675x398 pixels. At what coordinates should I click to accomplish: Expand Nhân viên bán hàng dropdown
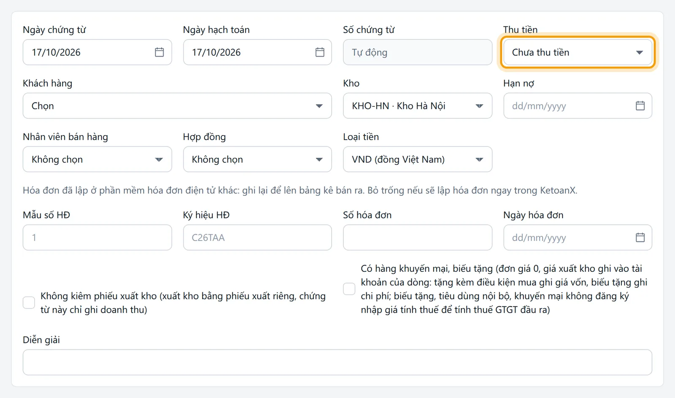tap(97, 159)
